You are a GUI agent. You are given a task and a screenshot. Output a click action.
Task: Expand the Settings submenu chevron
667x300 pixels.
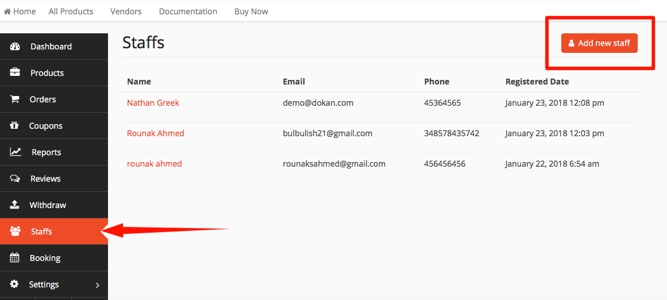[x=98, y=285]
